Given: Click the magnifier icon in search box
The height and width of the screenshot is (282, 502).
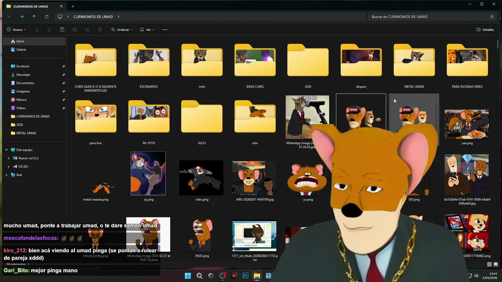Looking at the screenshot, I should click(x=492, y=17).
